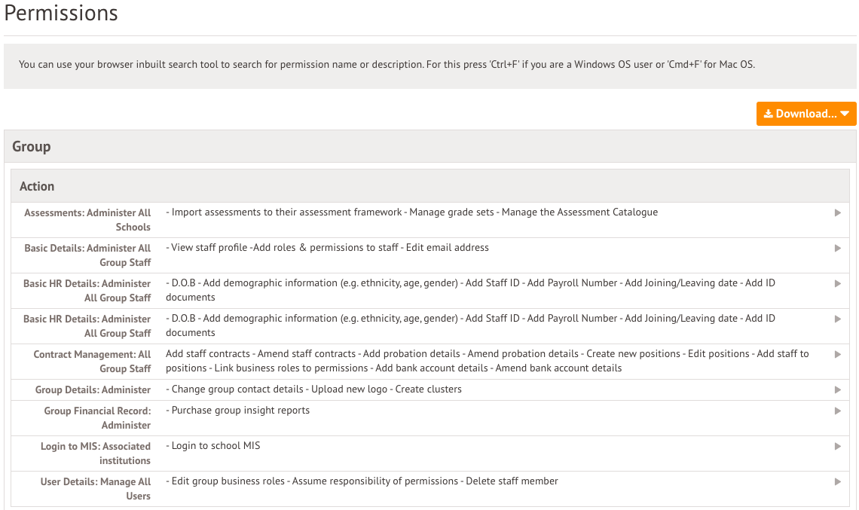859x510 pixels.
Task: Click the arrow icon for Group Financial Record
Action: point(838,411)
